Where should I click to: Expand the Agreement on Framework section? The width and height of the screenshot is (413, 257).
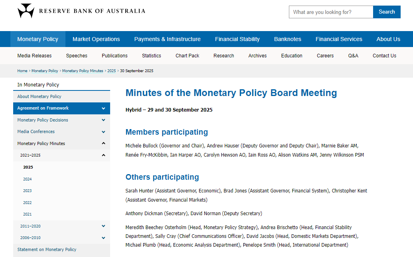coord(103,108)
